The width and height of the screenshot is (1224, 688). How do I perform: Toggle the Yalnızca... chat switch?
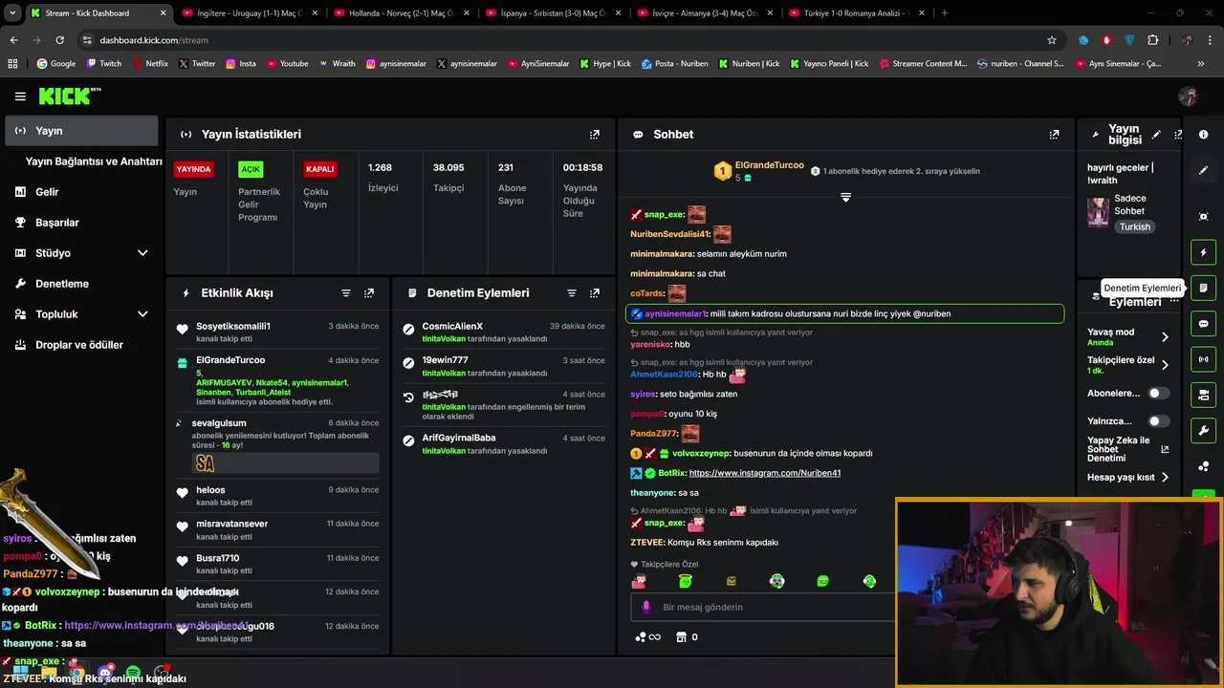[x=1158, y=420]
